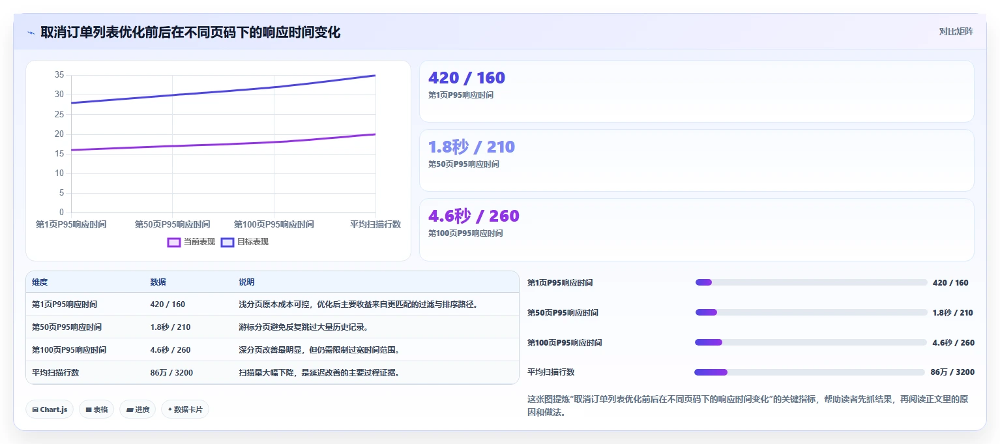
Task: Select the 说明 column header
Action: click(x=246, y=282)
